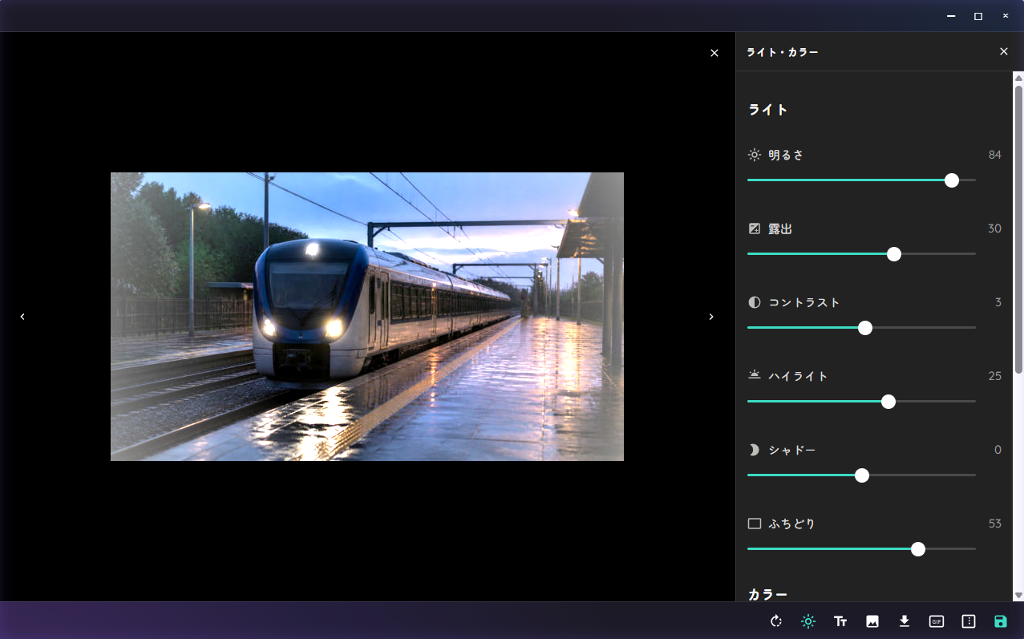Click the 露出 exposure slider handle
The image size is (1024, 639).
coord(894,254)
